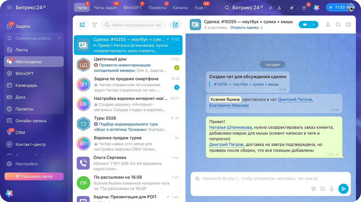Viewport: 361px width, 202px height.
Task: Open the help question mark icon
Action: 304,8
